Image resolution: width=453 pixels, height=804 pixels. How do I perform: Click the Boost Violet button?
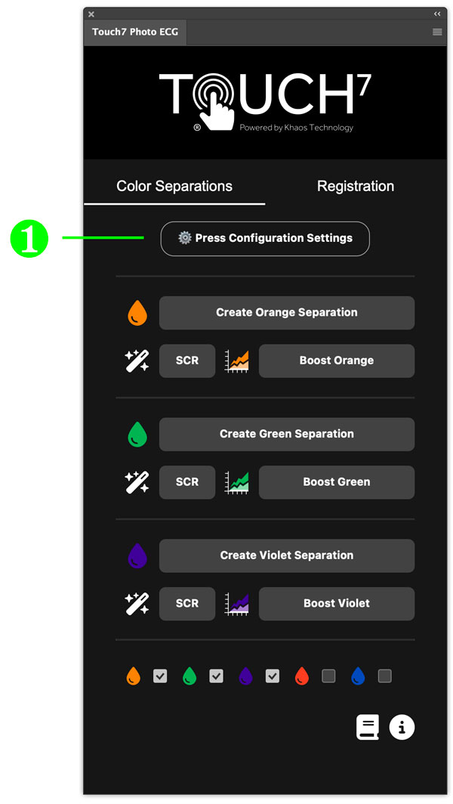pyautogui.click(x=337, y=604)
